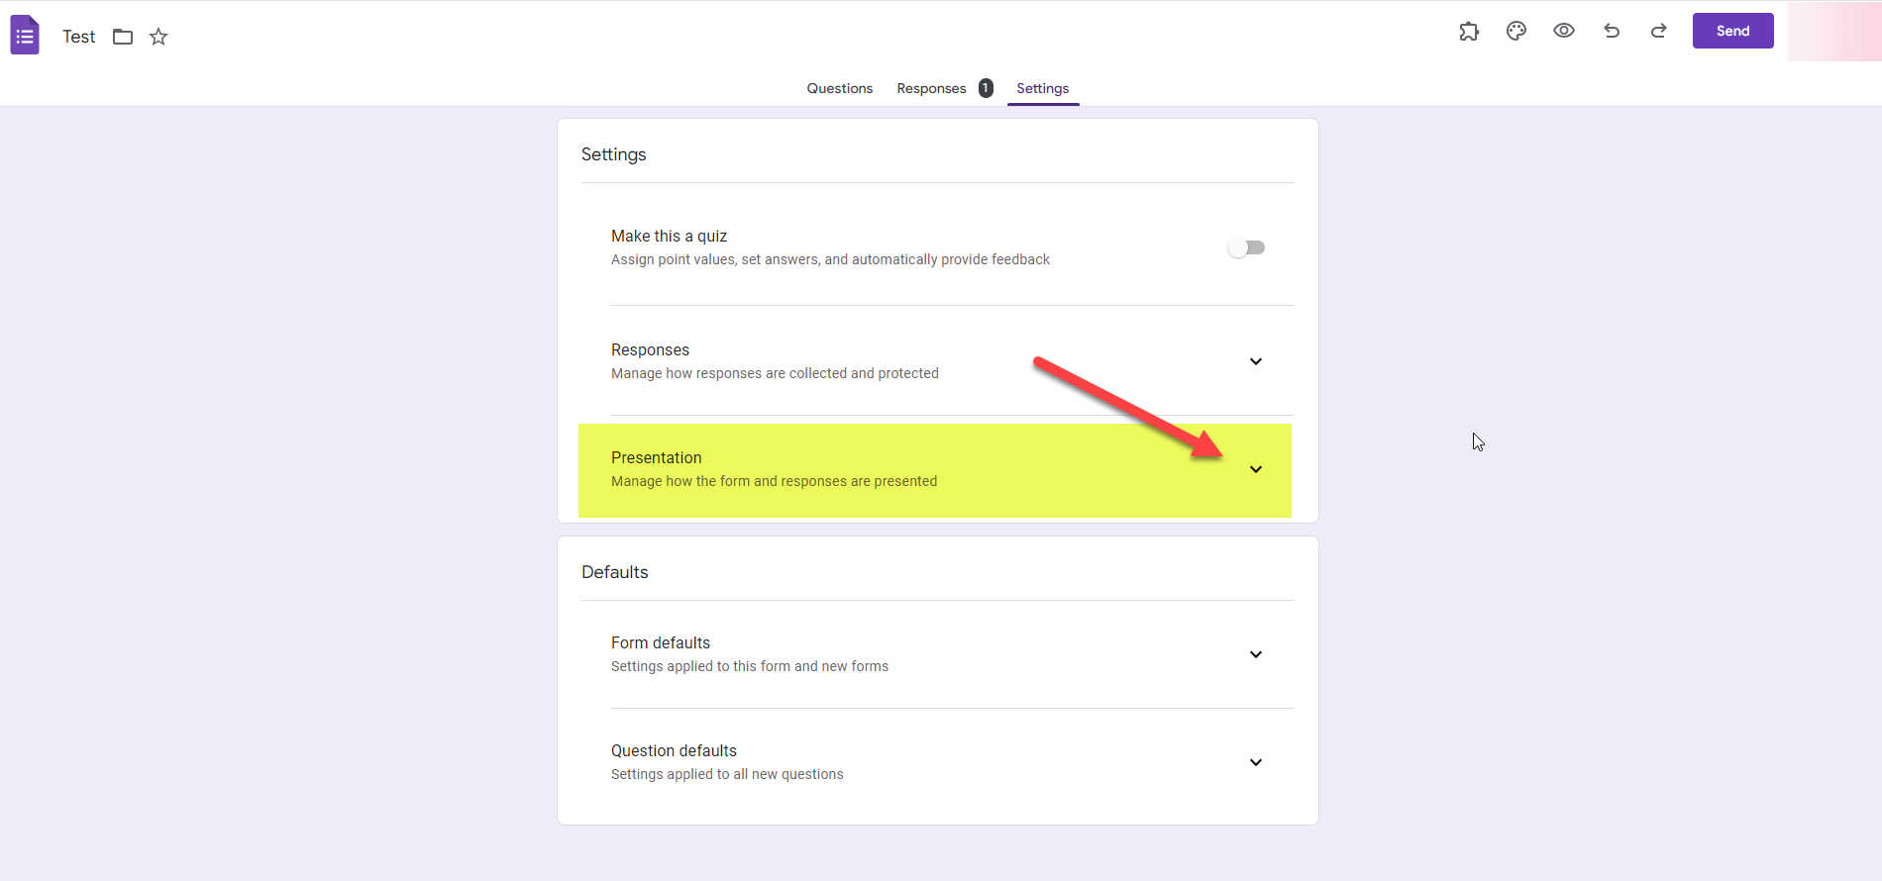Click the account avatar in top corner

pos(1834,31)
